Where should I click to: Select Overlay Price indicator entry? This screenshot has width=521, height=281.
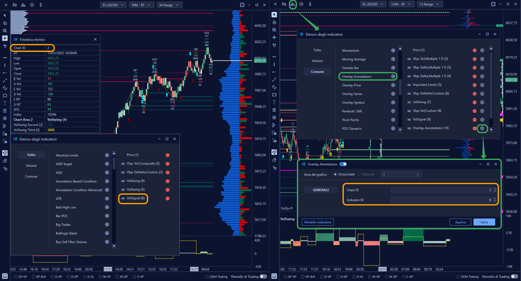(351, 85)
